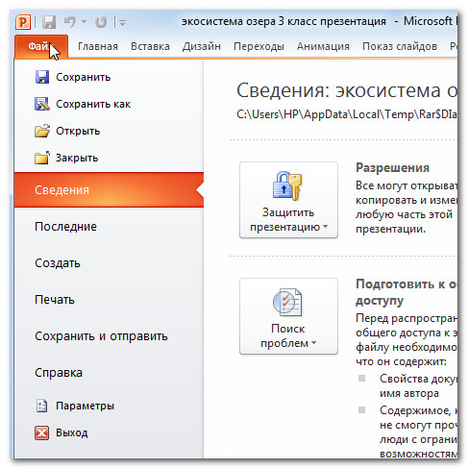Switch to the Анимация ribbon tab
The image size is (468, 469).
coord(323,46)
